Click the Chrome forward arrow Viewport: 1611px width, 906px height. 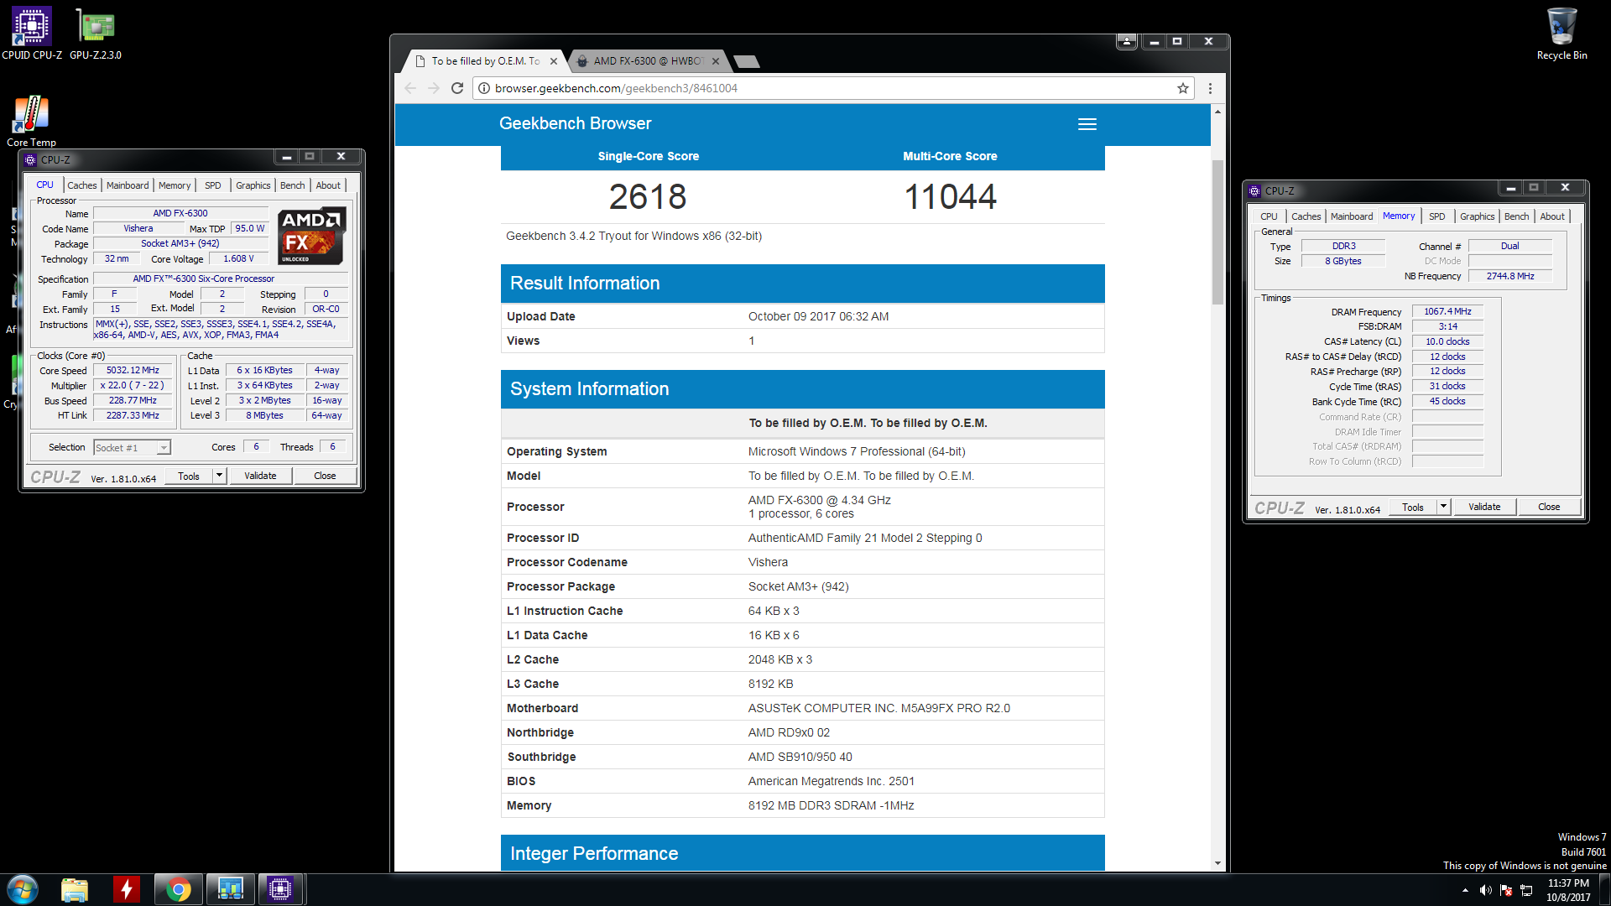pyautogui.click(x=434, y=88)
